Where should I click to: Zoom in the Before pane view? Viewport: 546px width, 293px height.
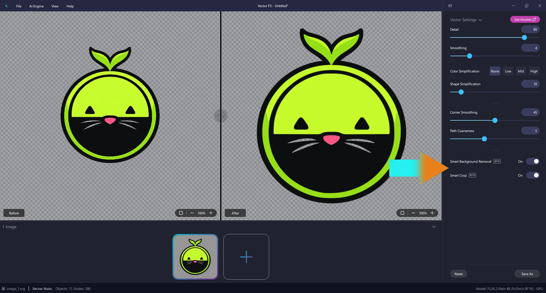[x=211, y=213]
